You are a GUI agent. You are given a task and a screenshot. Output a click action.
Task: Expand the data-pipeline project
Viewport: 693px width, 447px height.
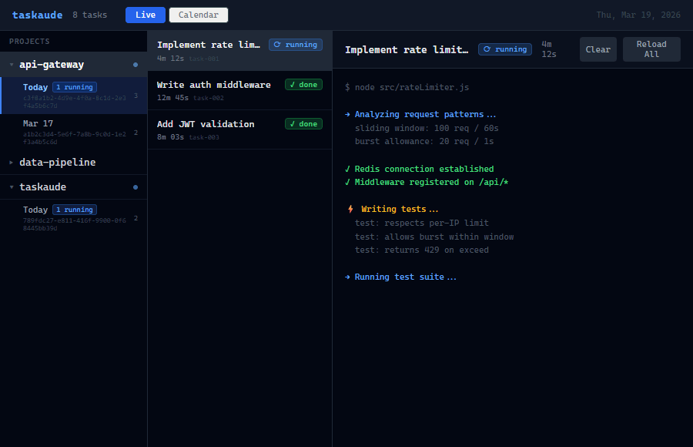12,163
